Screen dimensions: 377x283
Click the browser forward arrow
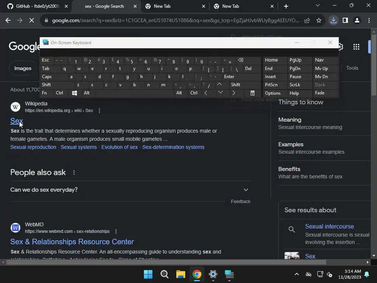coord(20,21)
